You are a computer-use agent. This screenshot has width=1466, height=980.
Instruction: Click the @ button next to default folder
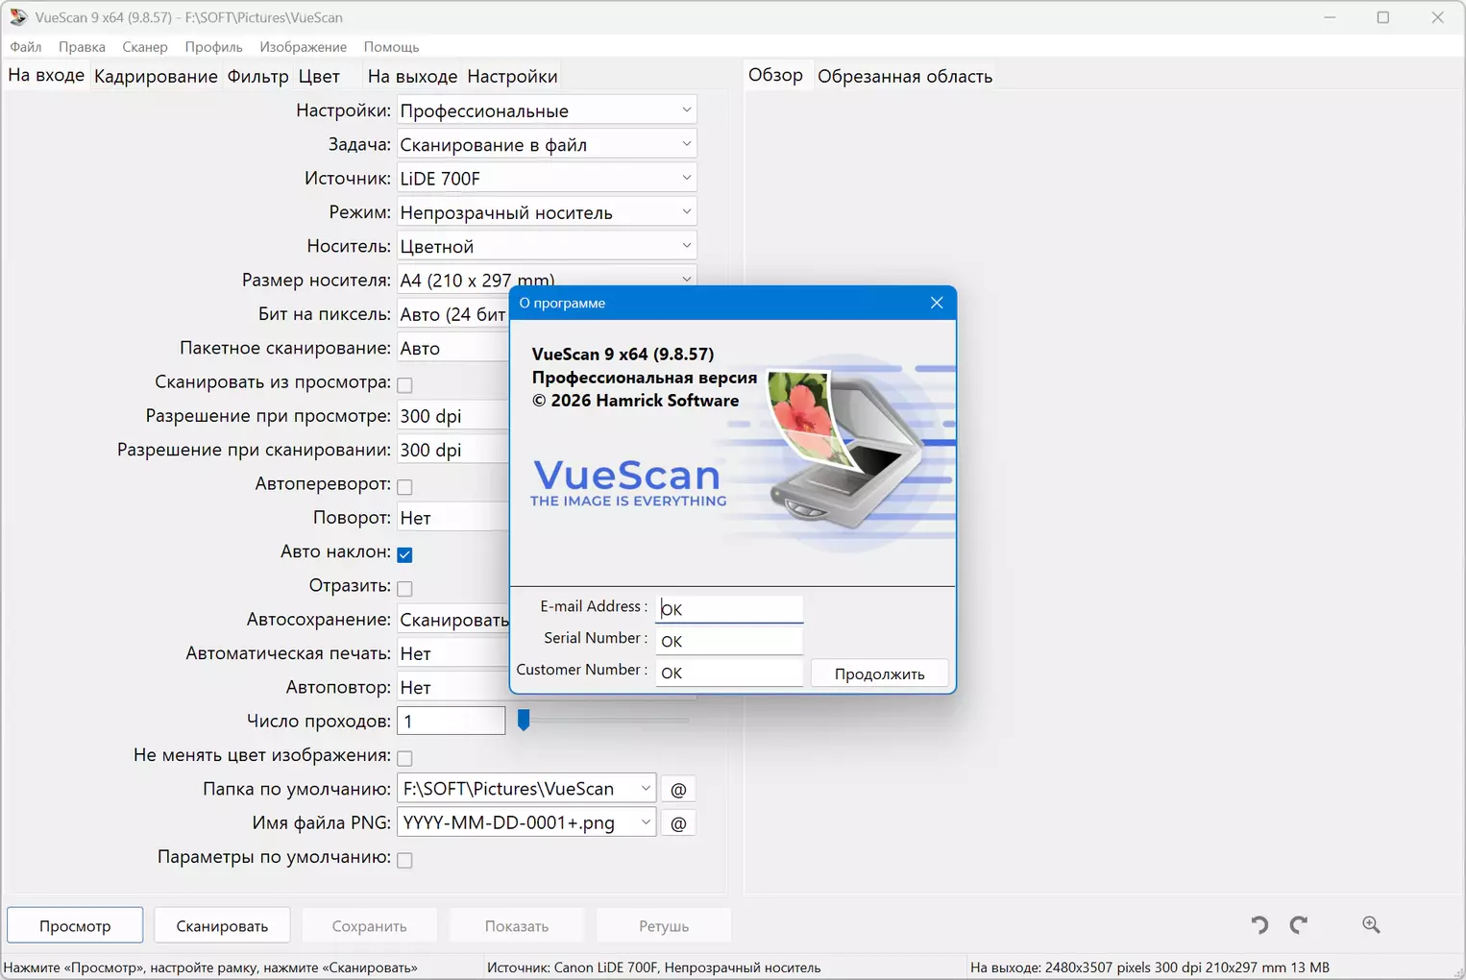[678, 789]
